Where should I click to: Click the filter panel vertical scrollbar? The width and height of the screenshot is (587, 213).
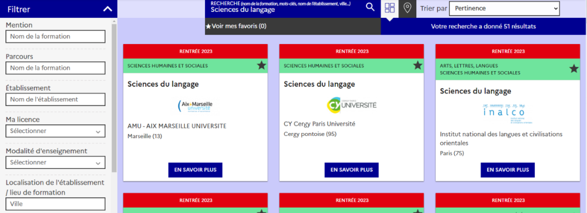coord(114,97)
